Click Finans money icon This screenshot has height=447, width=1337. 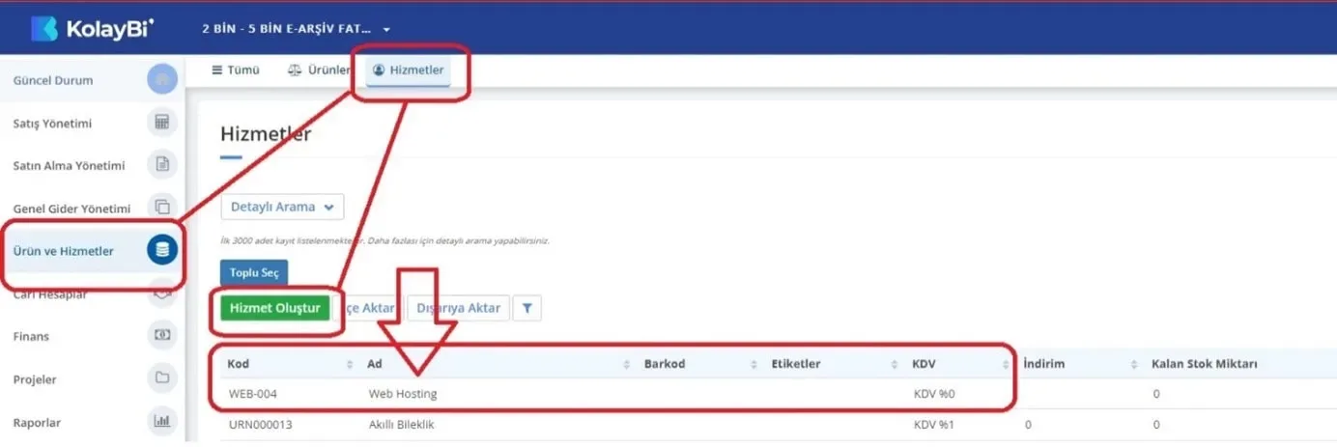162,336
